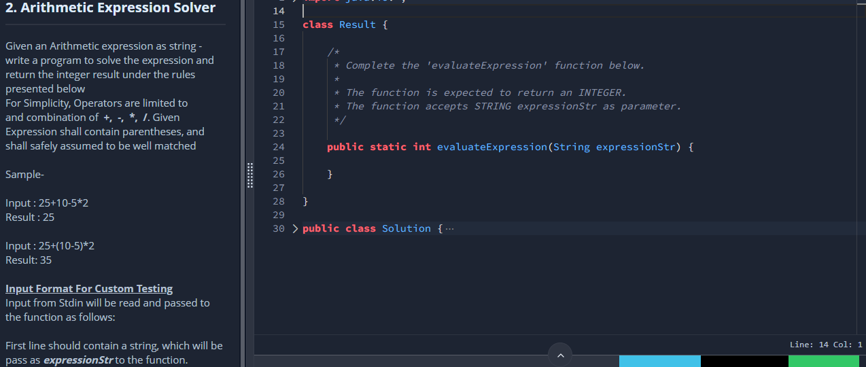Click the 'Line: 14 Col: 1' status indicator
Viewport: 866px width, 367px height.
(825, 345)
